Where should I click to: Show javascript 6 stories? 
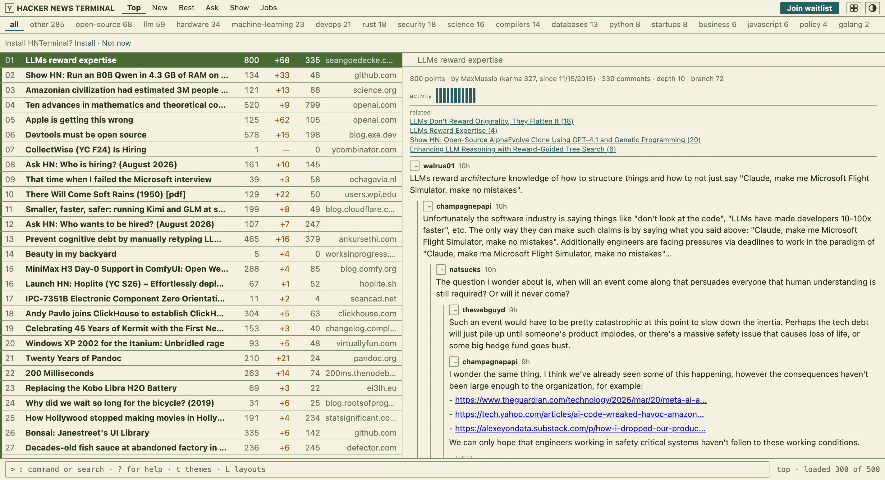(768, 25)
